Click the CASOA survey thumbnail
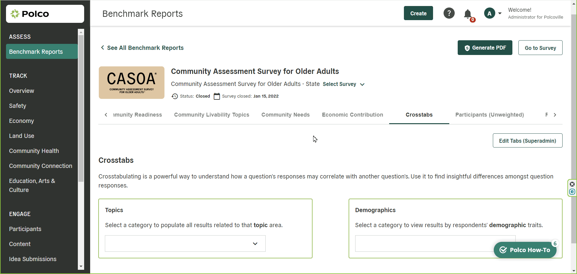 [132, 83]
